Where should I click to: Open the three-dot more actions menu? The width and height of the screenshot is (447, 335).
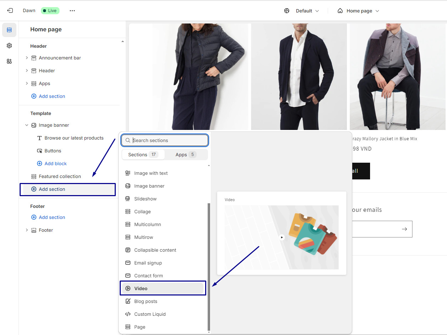[72, 11]
